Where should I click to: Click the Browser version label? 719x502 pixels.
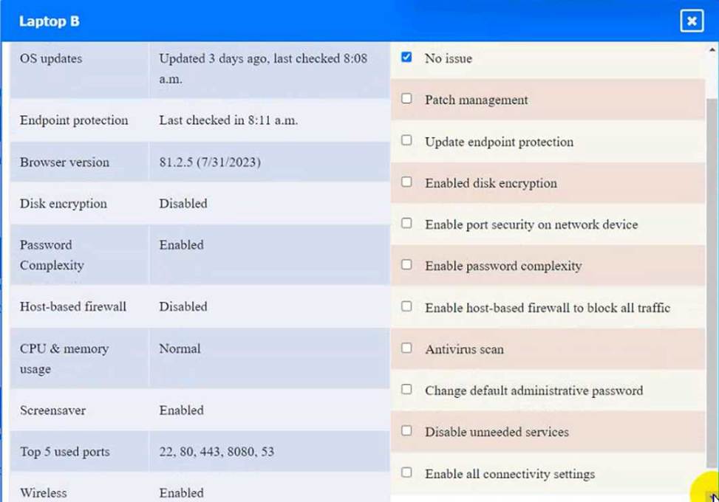tap(64, 162)
